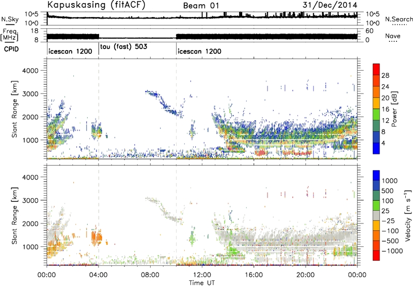Screen dimensions: 413x286
Task: Click the 'Beam 01' label
Action: (x=201, y=6)
